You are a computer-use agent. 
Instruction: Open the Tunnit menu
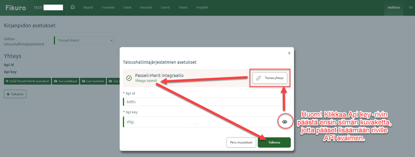[x=165, y=7]
